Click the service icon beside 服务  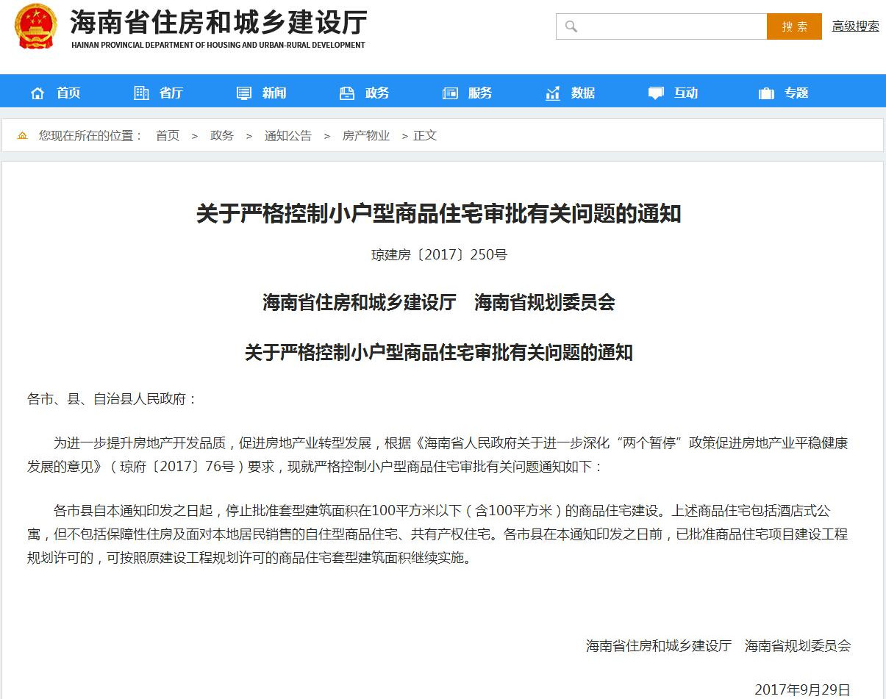tap(450, 93)
